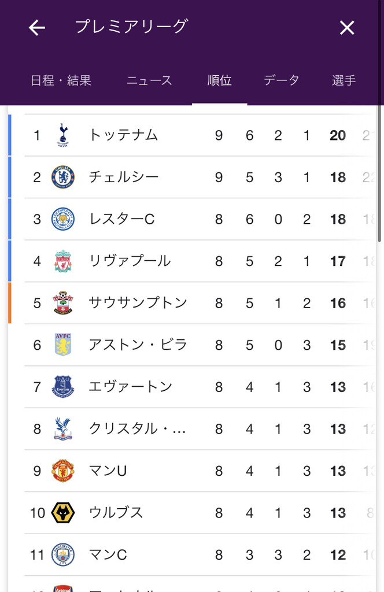
Task: Open the ニュース tab
Action: point(149,80)
